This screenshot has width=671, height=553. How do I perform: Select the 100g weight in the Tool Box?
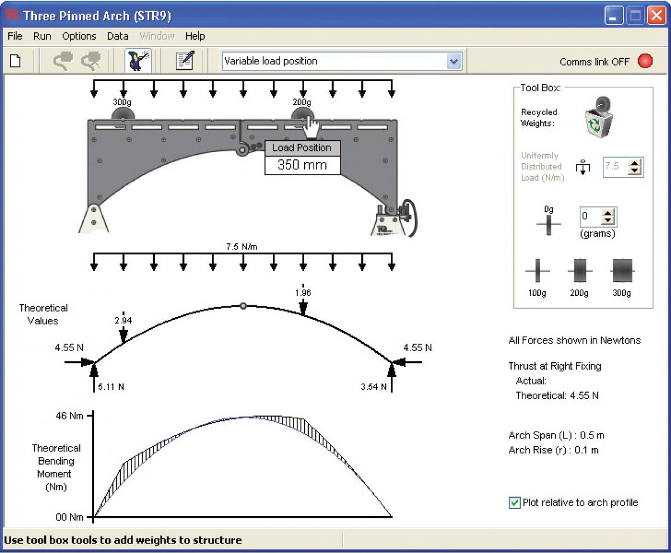coord(537,272)
